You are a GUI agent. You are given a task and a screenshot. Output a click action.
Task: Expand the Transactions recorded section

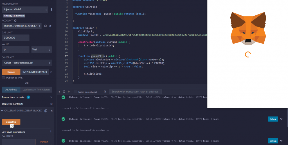click(51, 97)
